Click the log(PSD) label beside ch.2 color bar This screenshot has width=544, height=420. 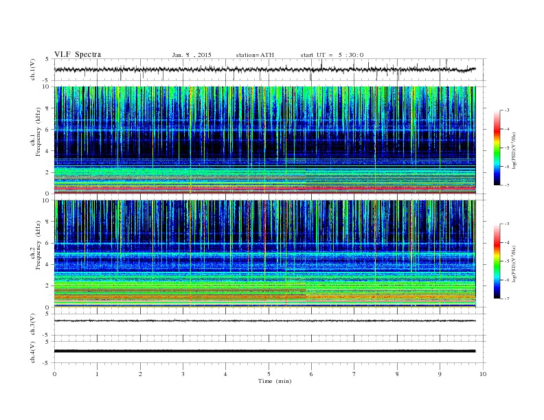(514, 264)
